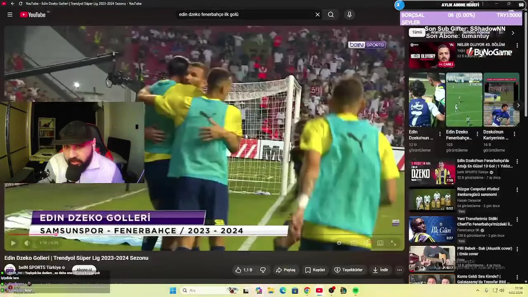
Task: Download the video with İndir
Action: click(x=380, y=270)
